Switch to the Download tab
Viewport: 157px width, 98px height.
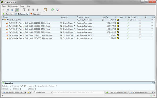tap(8, 14)
